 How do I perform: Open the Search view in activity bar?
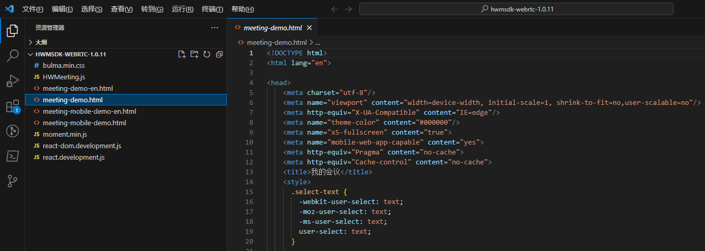tap(12, 56)
